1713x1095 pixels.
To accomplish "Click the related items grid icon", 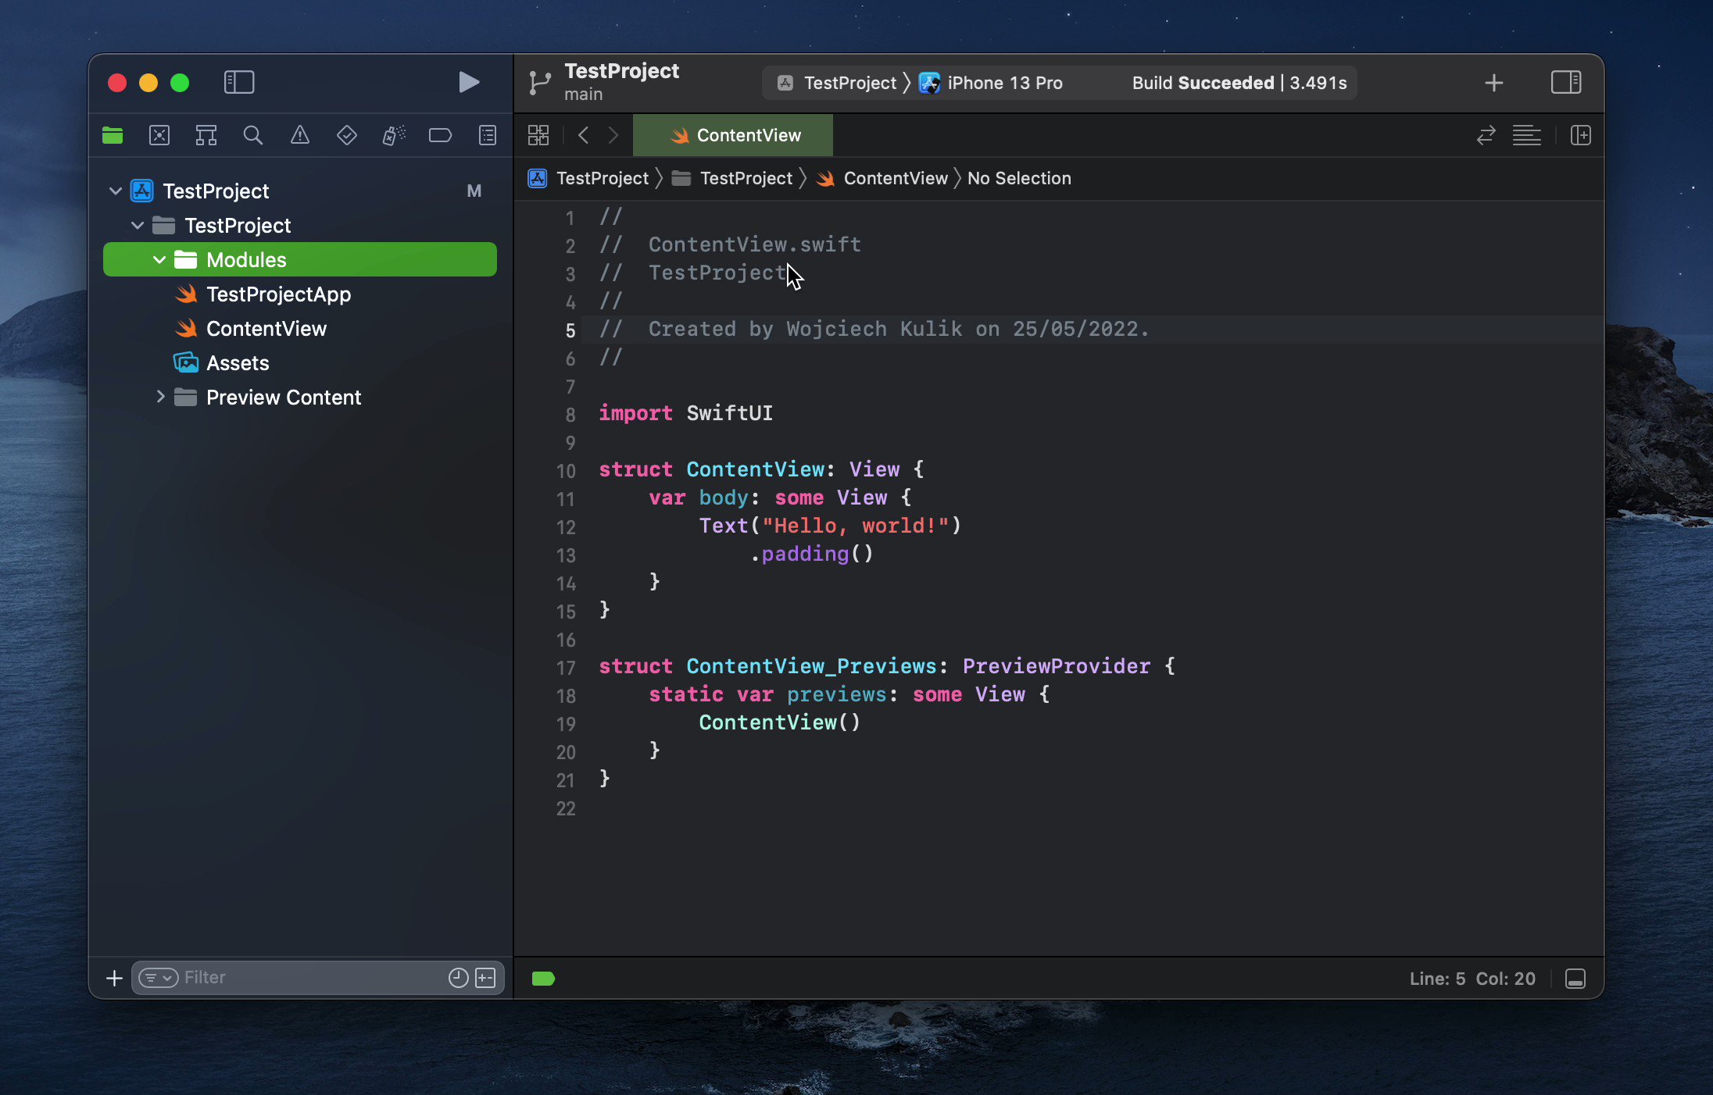I will coord(538,136).
